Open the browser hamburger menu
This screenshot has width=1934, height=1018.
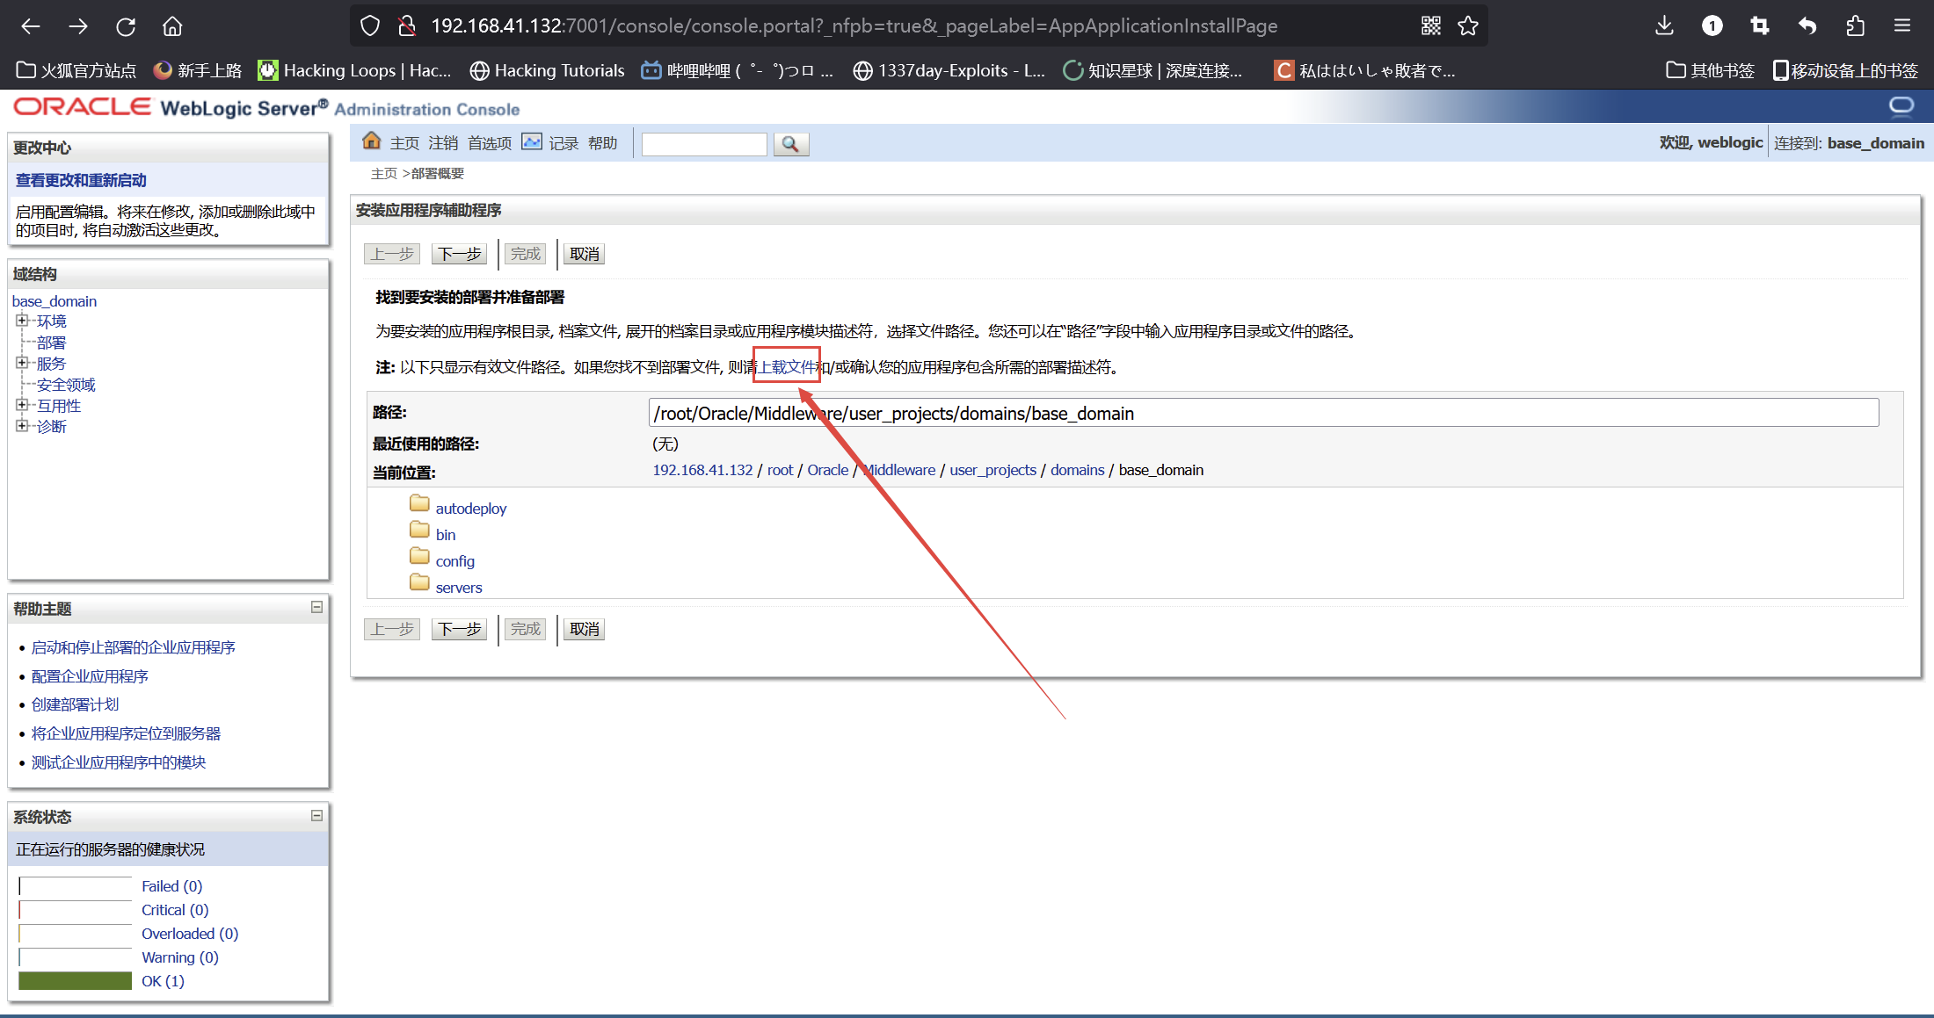pos(1902,26)
